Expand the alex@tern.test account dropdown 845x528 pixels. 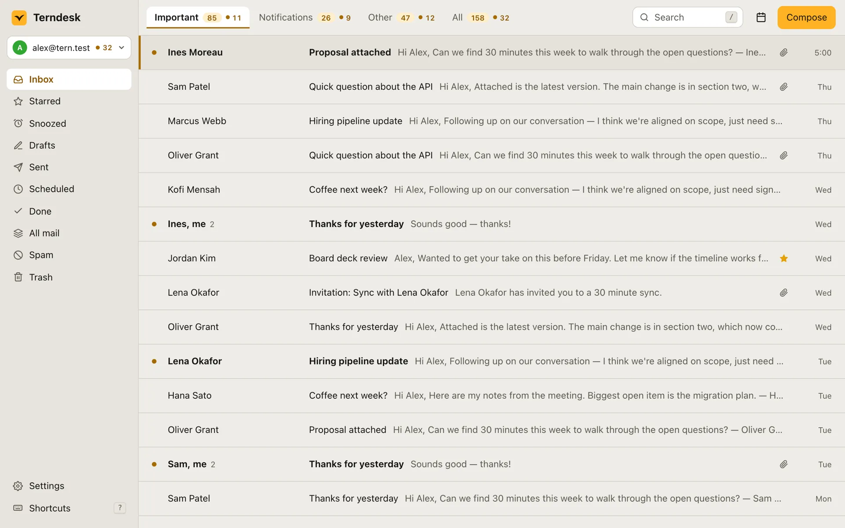tap(69, 48)
